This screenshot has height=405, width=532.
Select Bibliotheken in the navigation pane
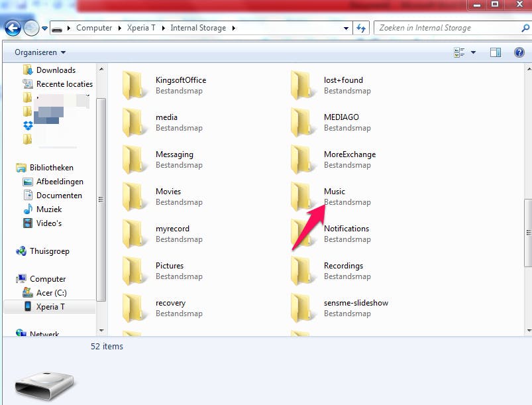[x=52, y=168]
